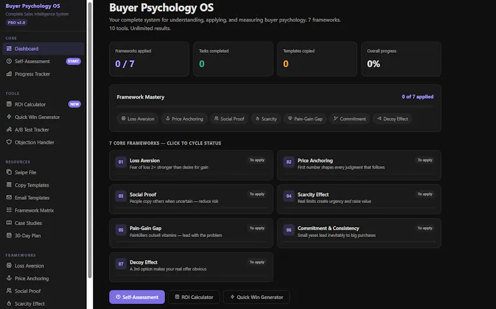The image size is (496, 309).
Task: Click the Social Proof people icon in sidebar
Action: [x=9, y=291]
